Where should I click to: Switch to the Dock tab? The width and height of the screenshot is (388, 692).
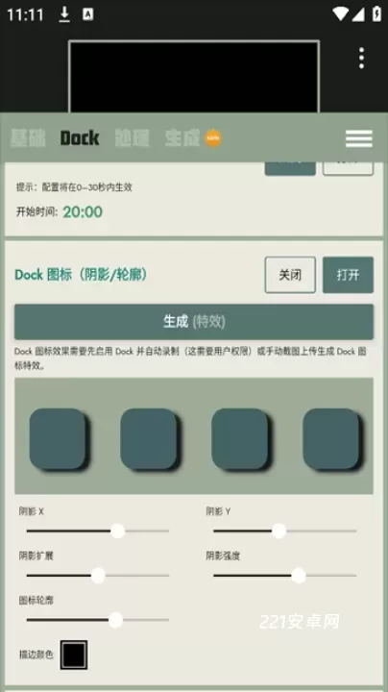pos(80,138)
